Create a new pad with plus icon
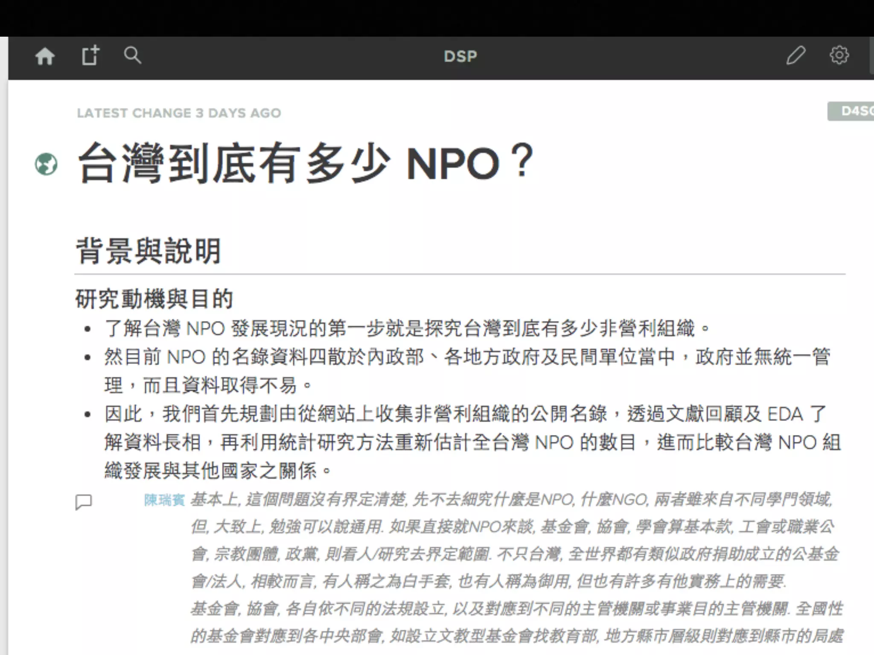874x655 pixels. coord(90,55)
